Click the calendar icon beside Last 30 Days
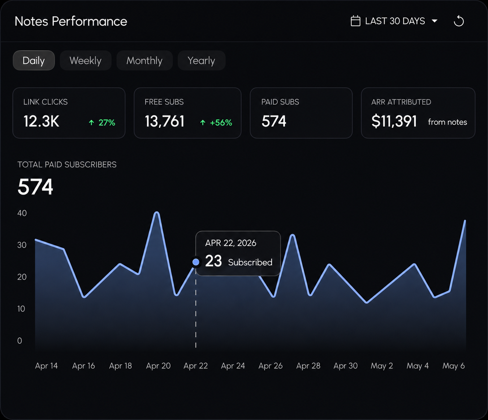The width and height of the screenshot is (488, 420). pyautogui.click(x=355, y=21)
